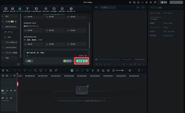Lock the ビデオ 1 track
The image size is (185, 113).
pos(7,90)
